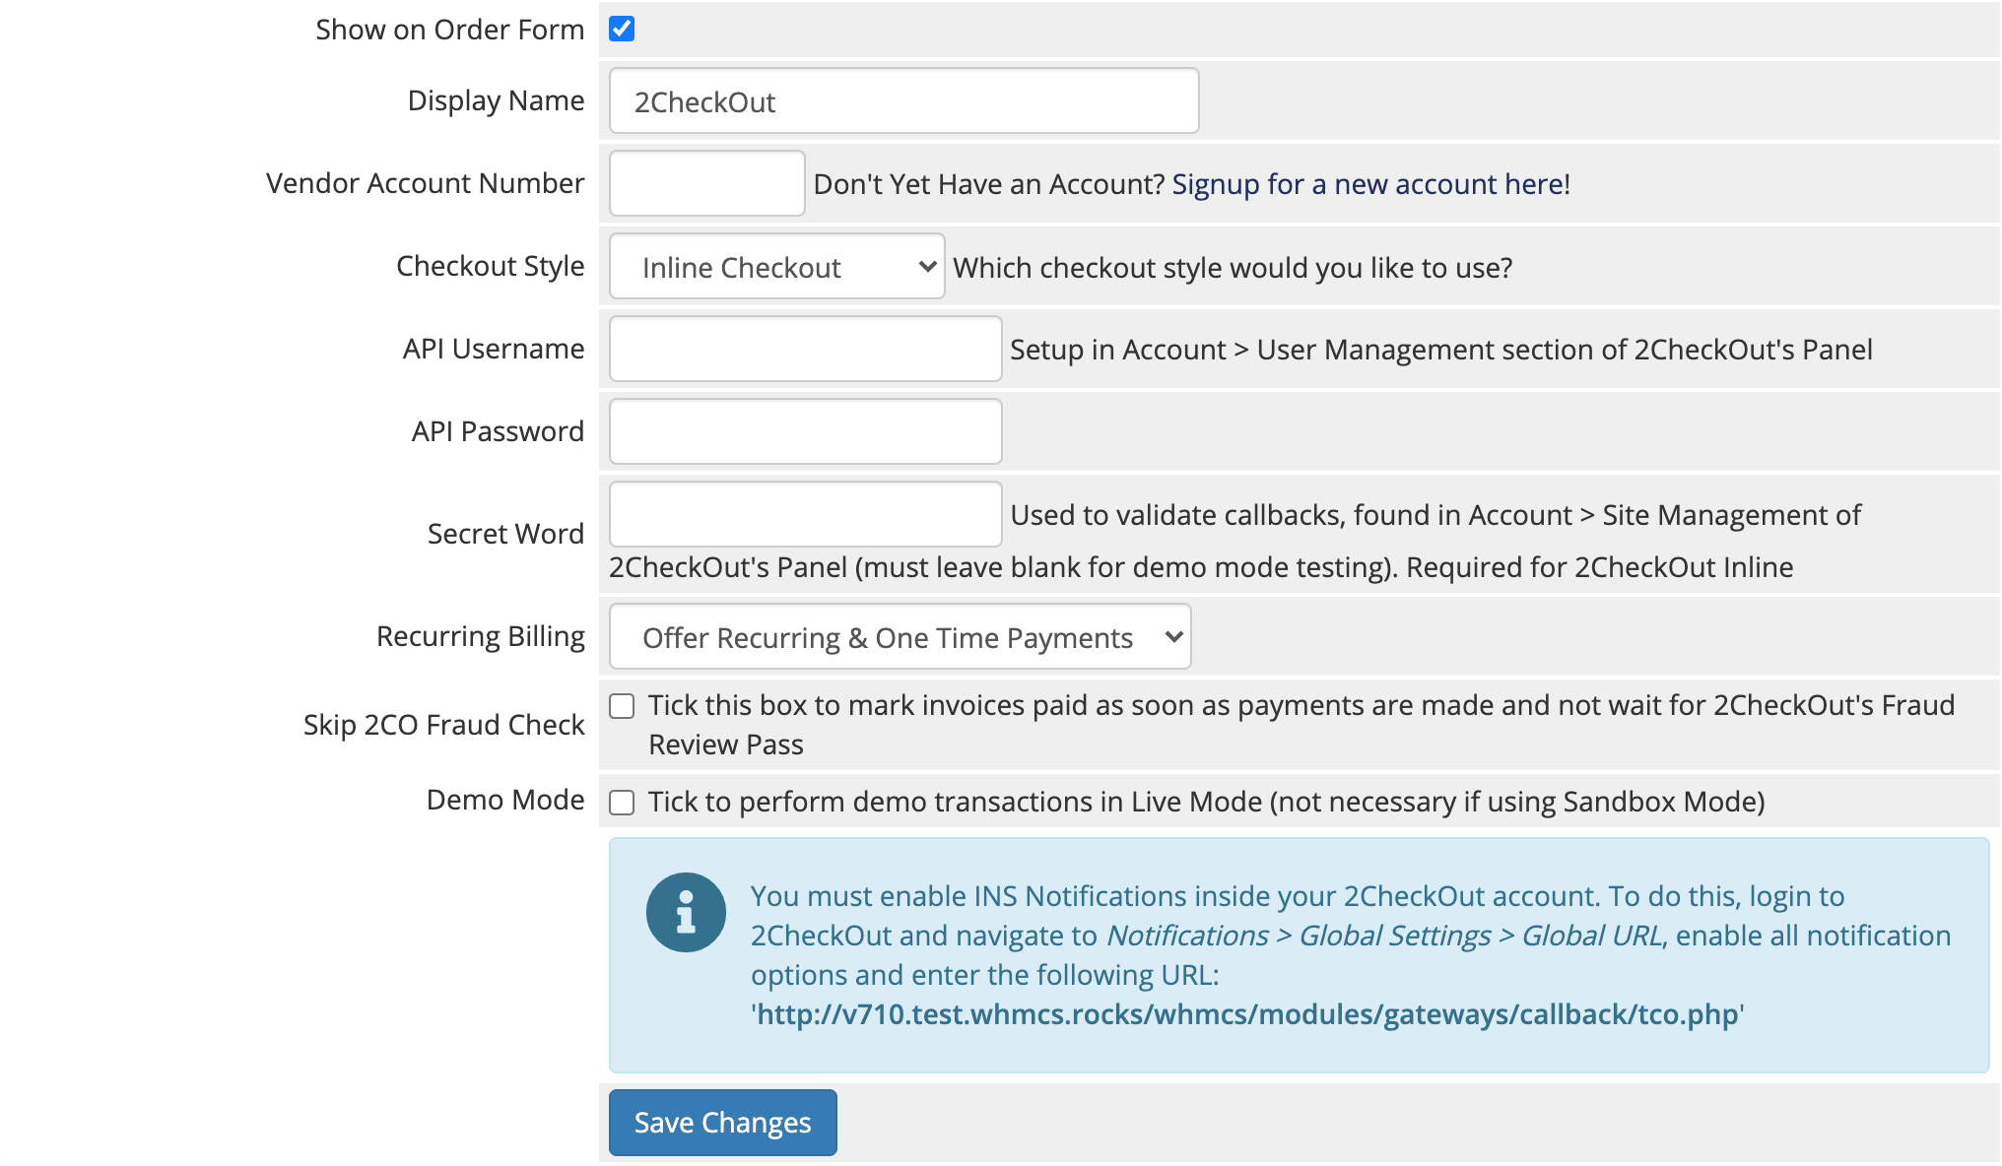Click the Show on Order Form label

click(x=450, y=30)
